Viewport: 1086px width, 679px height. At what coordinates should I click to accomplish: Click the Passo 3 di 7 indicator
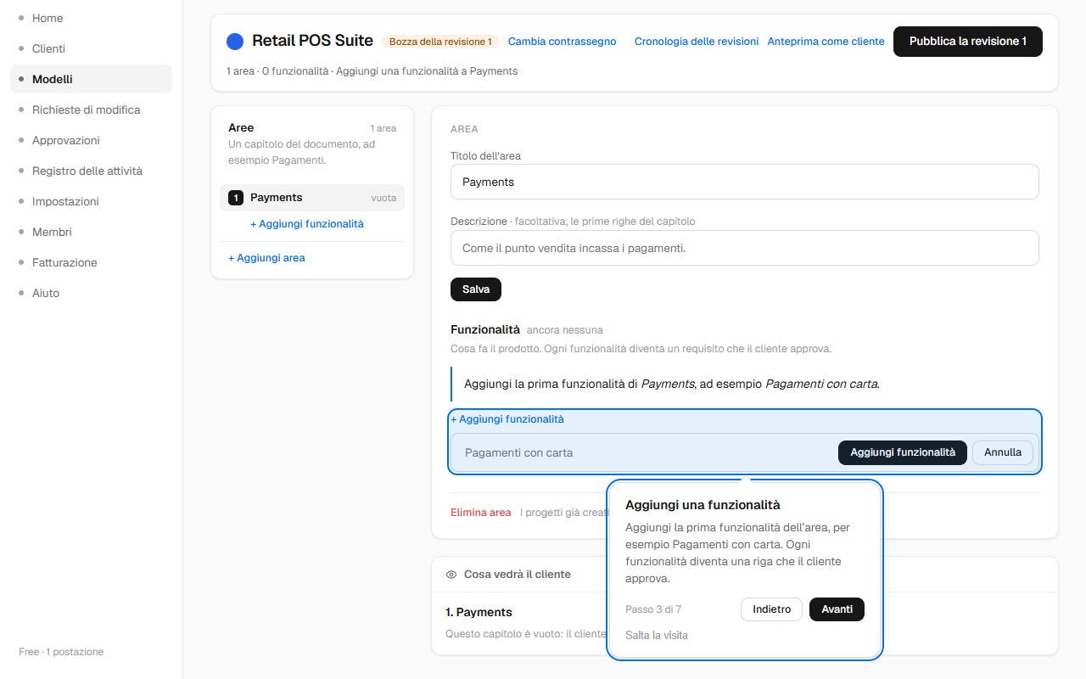653,609
